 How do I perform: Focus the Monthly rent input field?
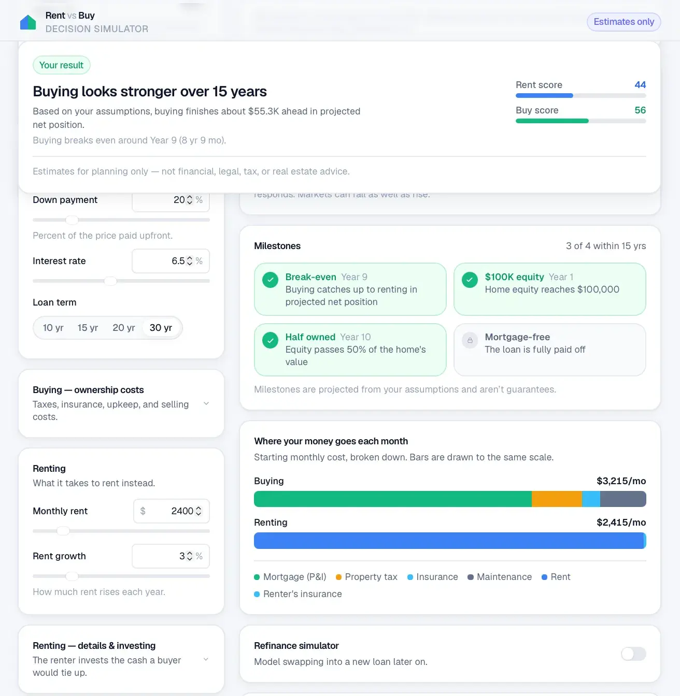[x=172, y=511]
